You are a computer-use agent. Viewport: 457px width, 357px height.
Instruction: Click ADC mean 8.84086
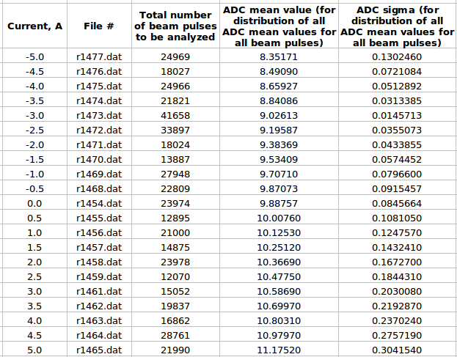click(279, 100)
